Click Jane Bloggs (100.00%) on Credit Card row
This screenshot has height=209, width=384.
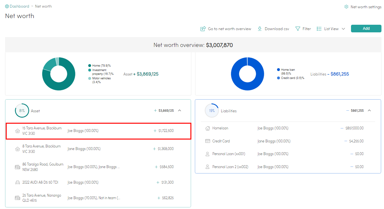click(x=274, y=141)
